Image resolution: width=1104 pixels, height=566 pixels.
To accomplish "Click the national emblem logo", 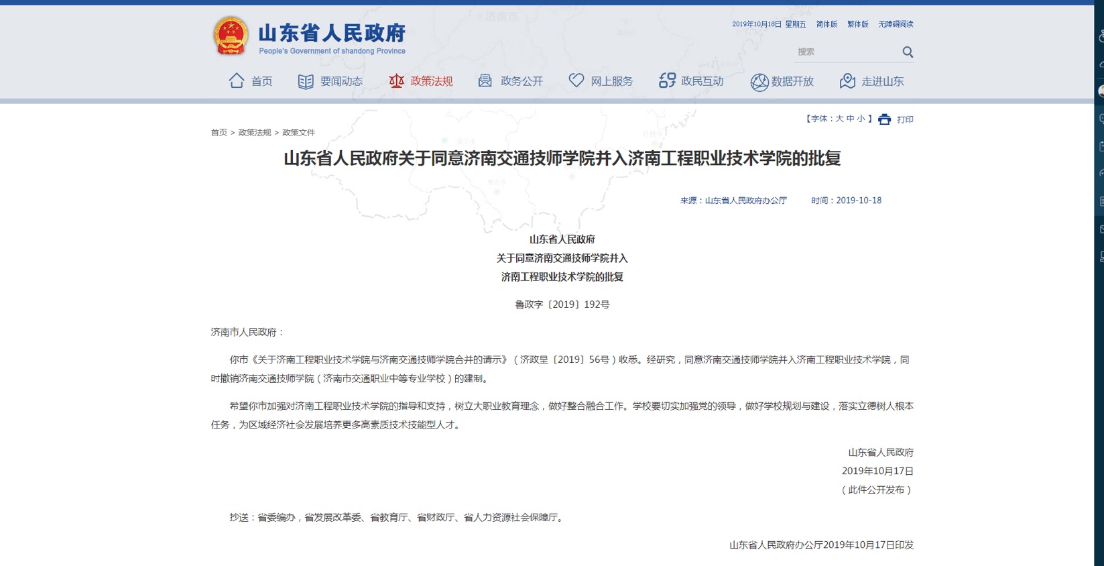I will click(231, 36).
